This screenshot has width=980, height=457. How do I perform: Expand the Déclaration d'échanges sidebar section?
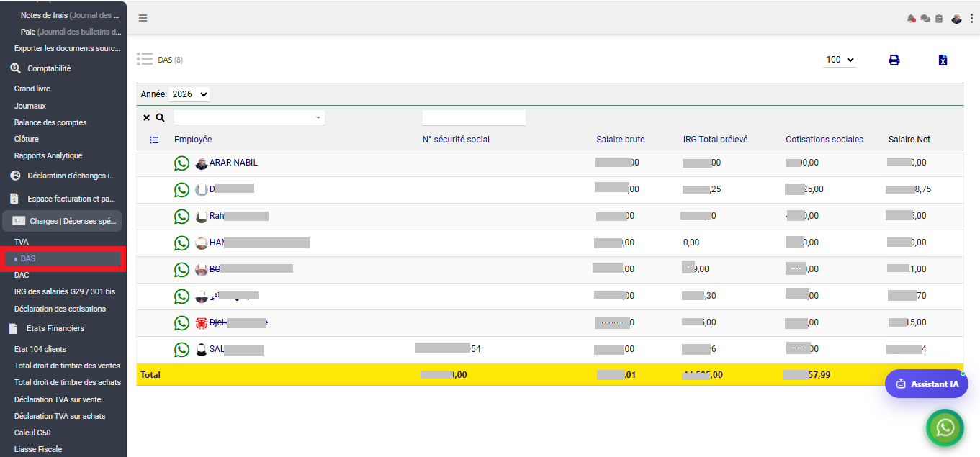tap(63, 176)
